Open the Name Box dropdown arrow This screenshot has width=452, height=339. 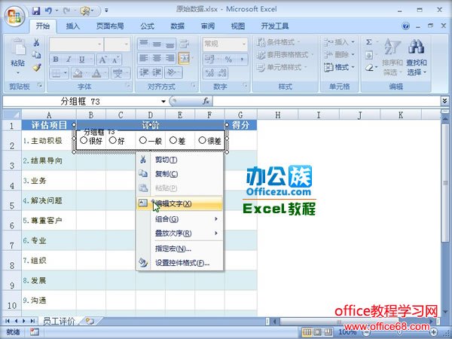pos(163,101)
